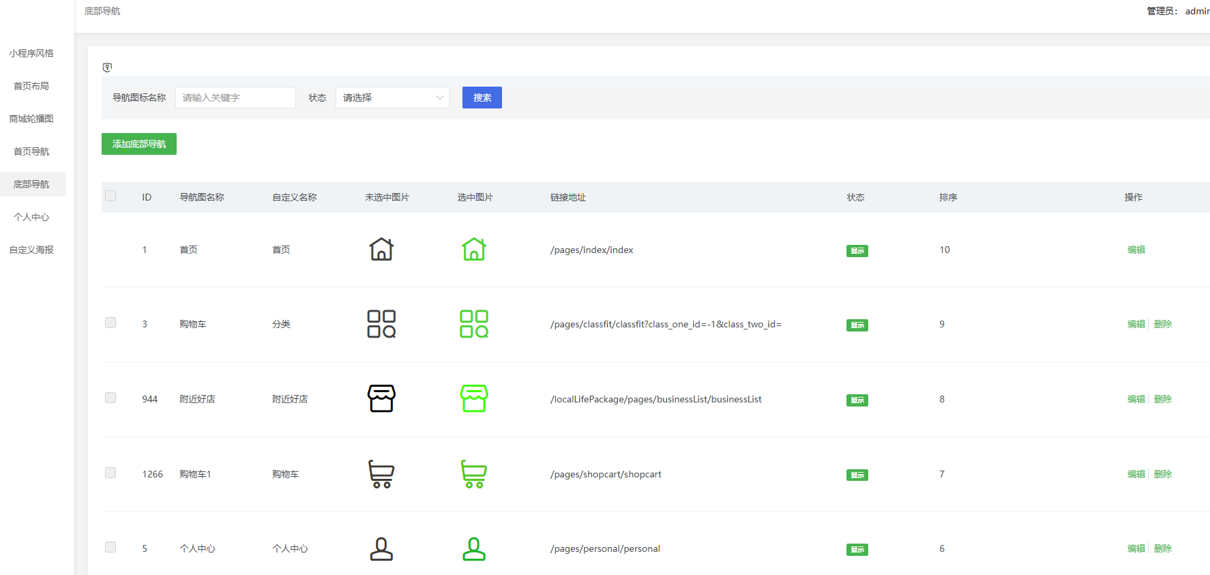The width and height of the screenshot is (1210, 575).
Task: Open 首页导航 in the sidebar
Action: [31, 151]
